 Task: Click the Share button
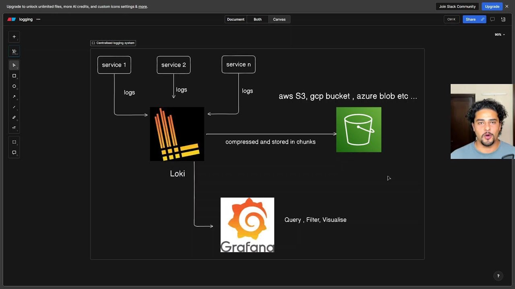(474, 19)
